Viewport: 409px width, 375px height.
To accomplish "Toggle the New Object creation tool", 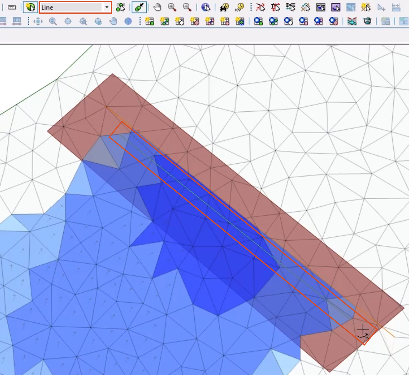I will (x=30, y=7).
